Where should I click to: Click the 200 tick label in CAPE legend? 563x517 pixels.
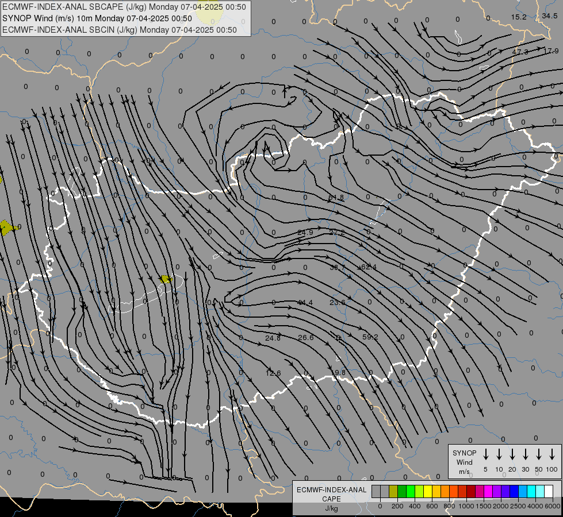click(397, 506)
